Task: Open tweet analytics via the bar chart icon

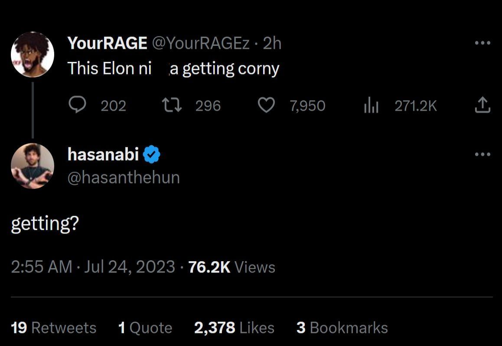Action: pyautogui.click(x=372, y=105)
